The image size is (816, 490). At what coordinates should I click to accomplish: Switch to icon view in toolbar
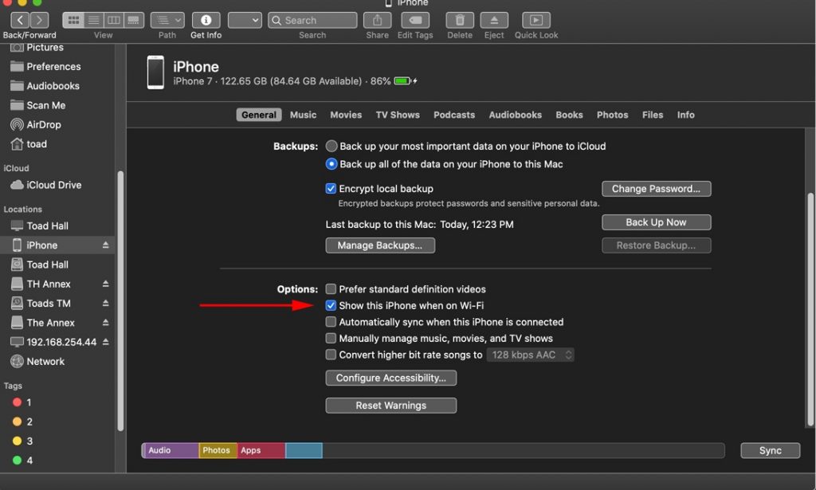click(x=74, y=20)
